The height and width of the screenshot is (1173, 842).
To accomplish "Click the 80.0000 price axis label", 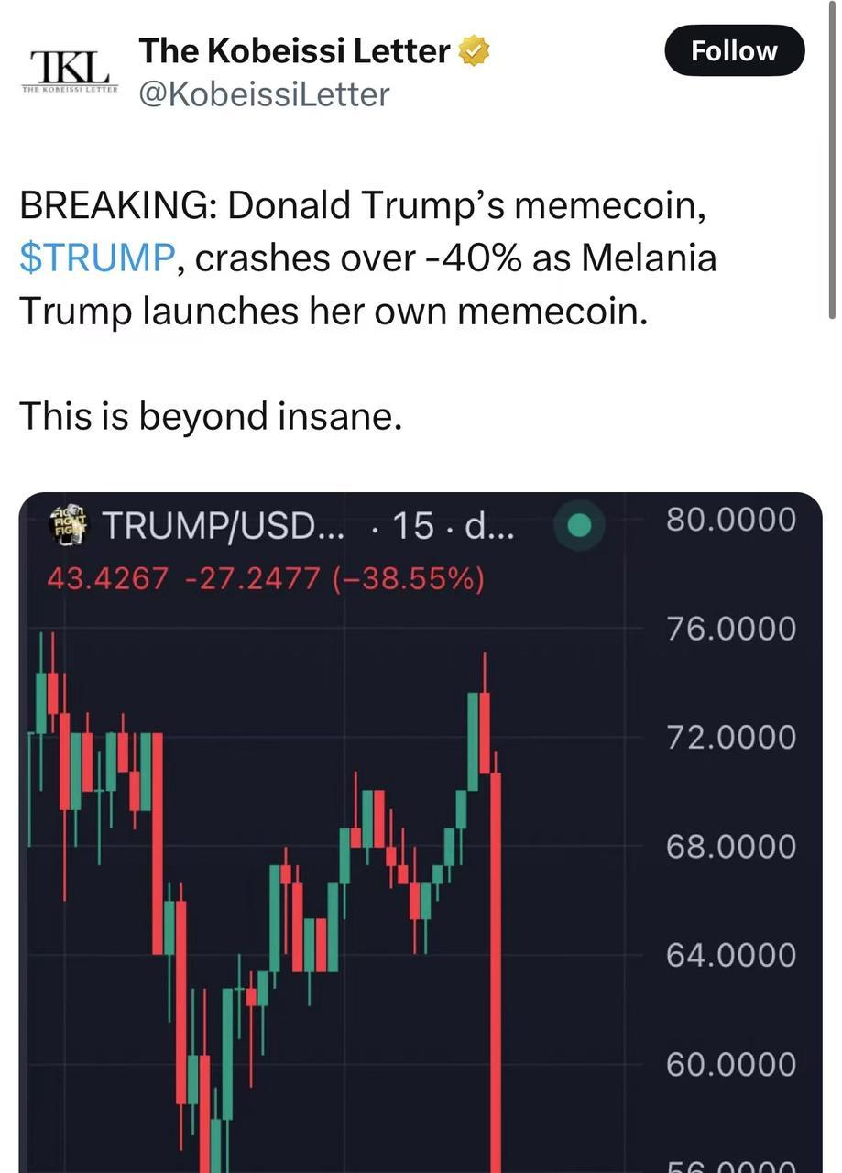I will (x=733, y=519).
